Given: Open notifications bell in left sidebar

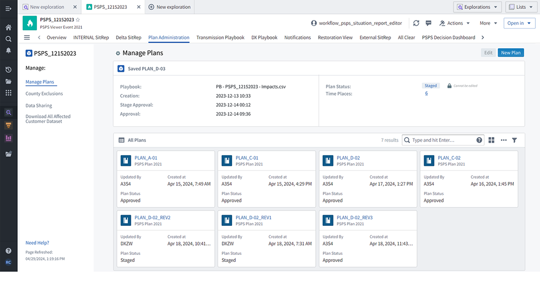Looking at the screenshot, I should coord(8,51).
